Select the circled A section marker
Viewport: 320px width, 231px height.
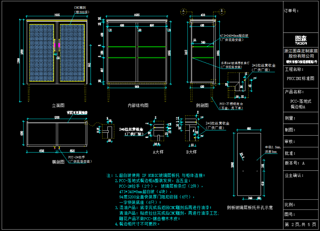183,11
